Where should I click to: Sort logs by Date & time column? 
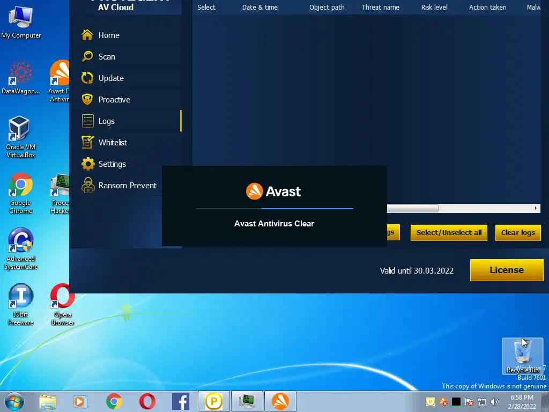260,8
